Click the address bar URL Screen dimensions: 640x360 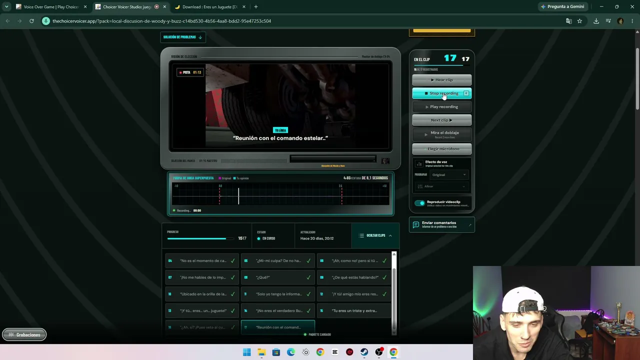click(161, 21)
